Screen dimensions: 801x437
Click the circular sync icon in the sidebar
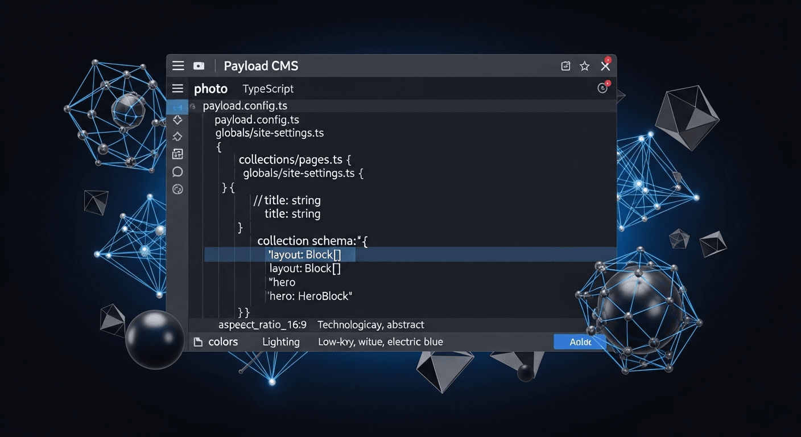tap(177, 189)
